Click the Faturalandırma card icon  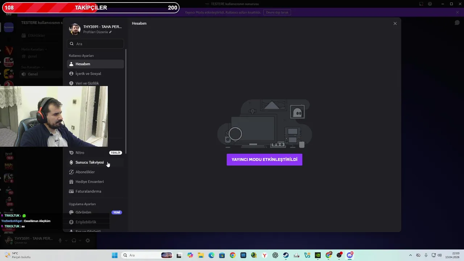71,191
